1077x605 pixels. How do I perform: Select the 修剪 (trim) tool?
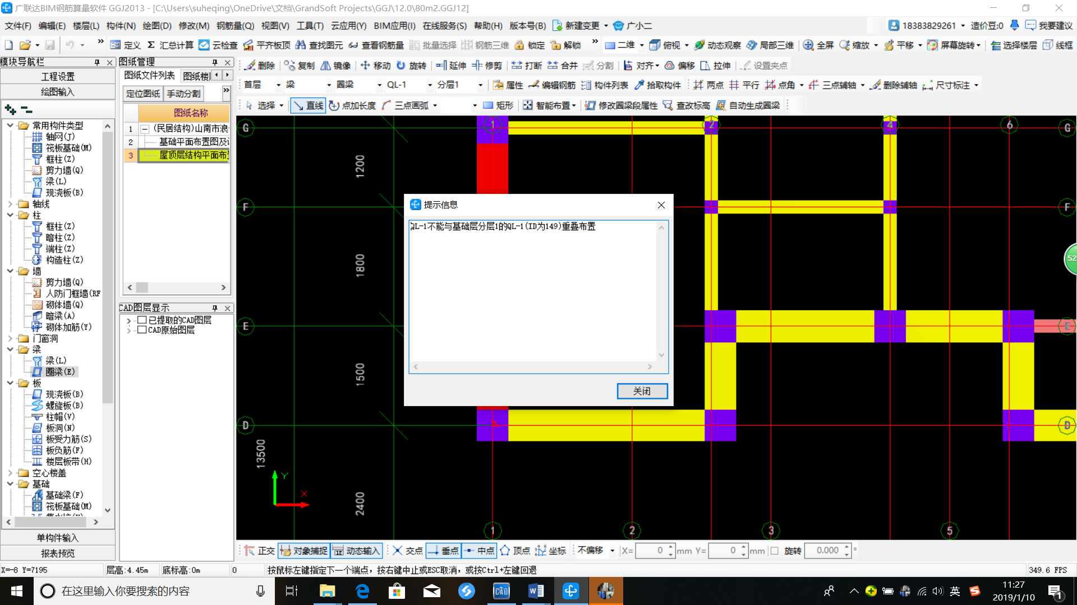point(487,66)
